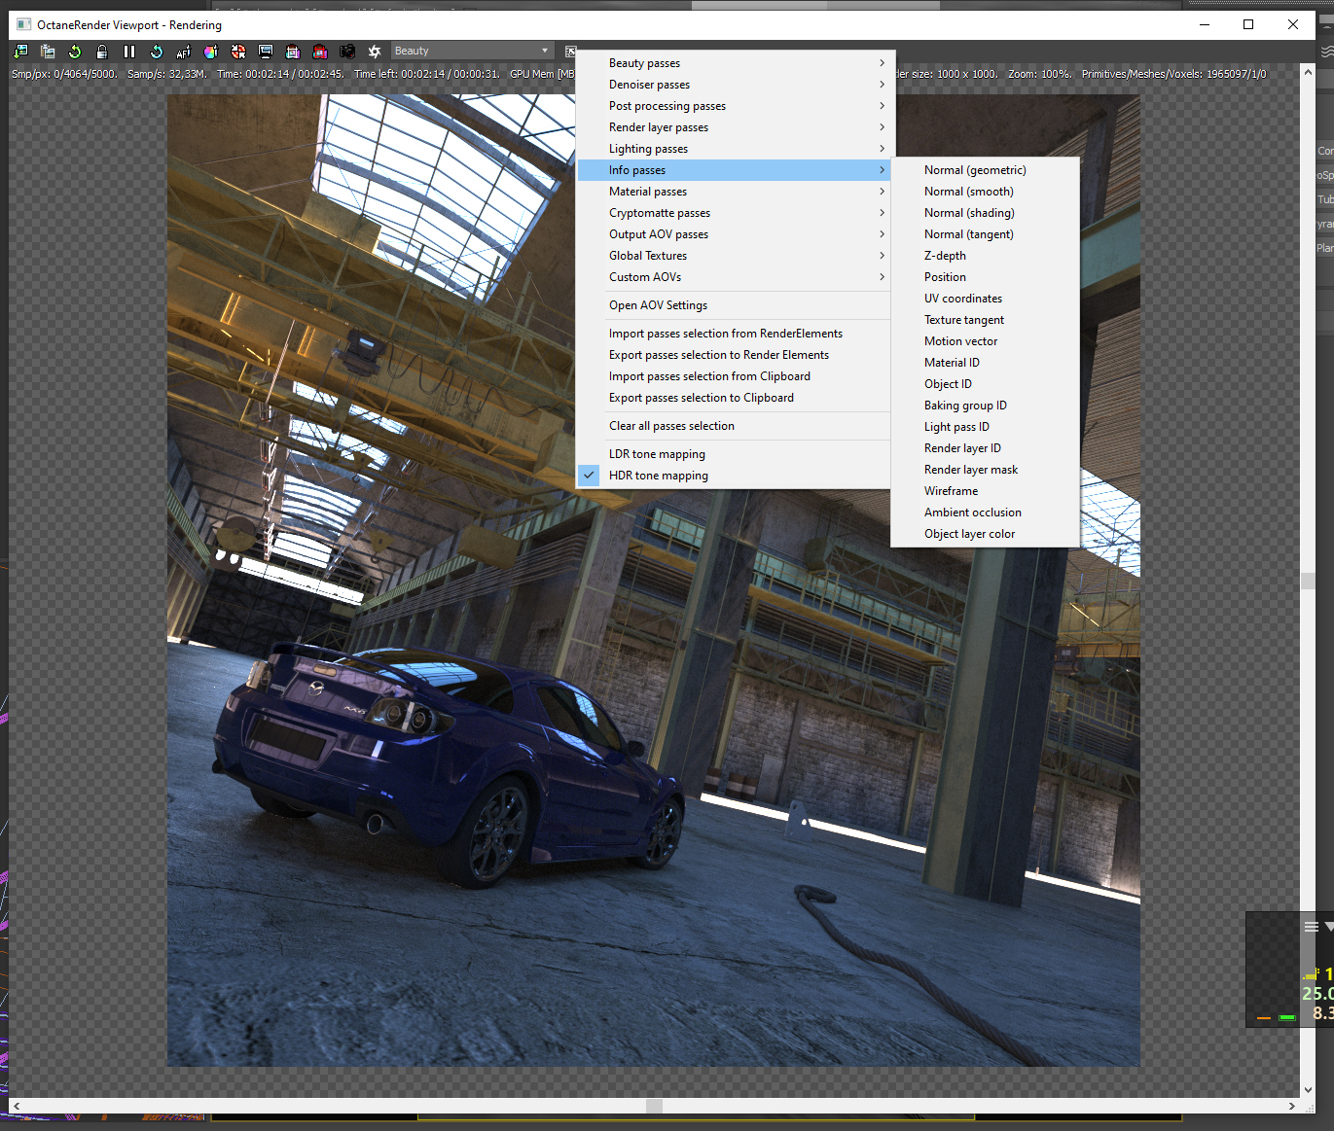Select the color wheel picker icon

coord(211,52)
